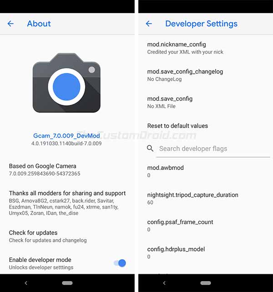The image size is (273, 292).
Task: Tap Check for updates and changelog subtitle
Action: pos(48,240)
